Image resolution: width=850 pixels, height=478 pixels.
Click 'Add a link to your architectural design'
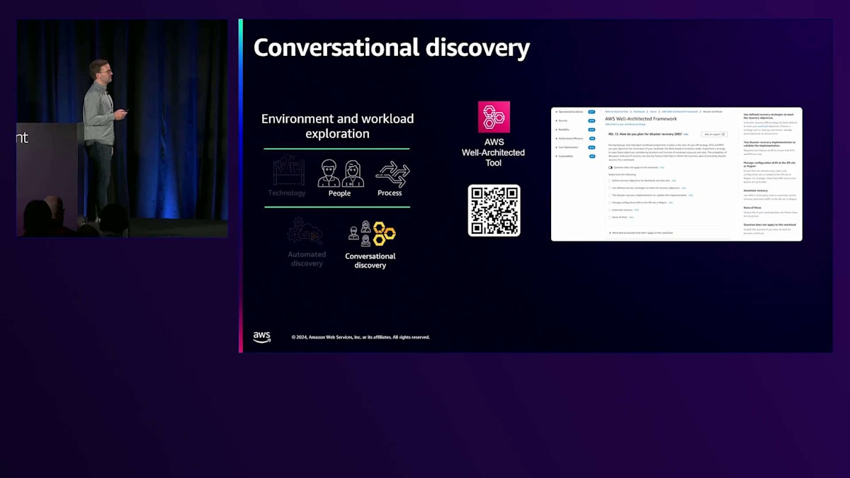coord(625,124)
